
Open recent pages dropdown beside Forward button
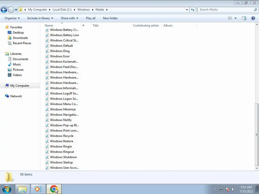click(16, 10)
